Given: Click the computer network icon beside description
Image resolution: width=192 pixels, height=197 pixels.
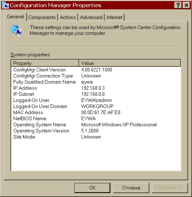Looking at the screenshot, I should tap(17, 31).
